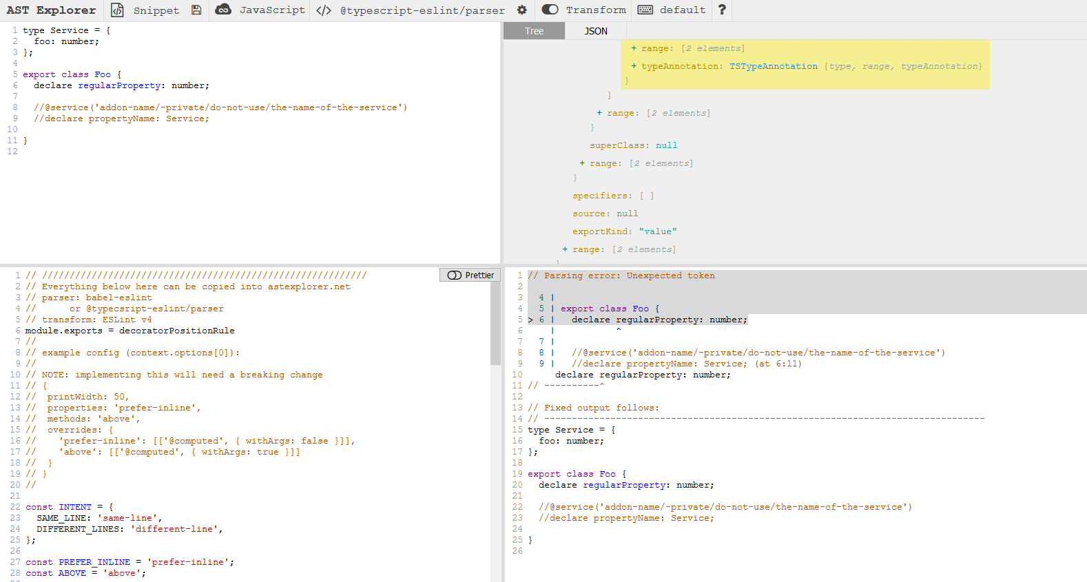Click the keyboard keymap icon
1087x582 pixels.
point(645,10)
